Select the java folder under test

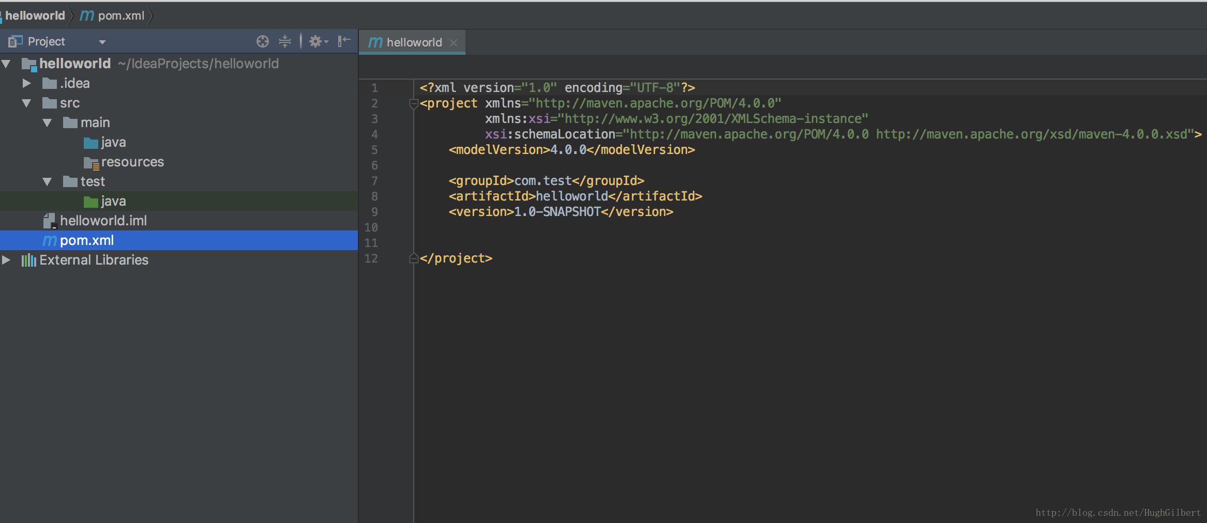[x=179, y=201]
